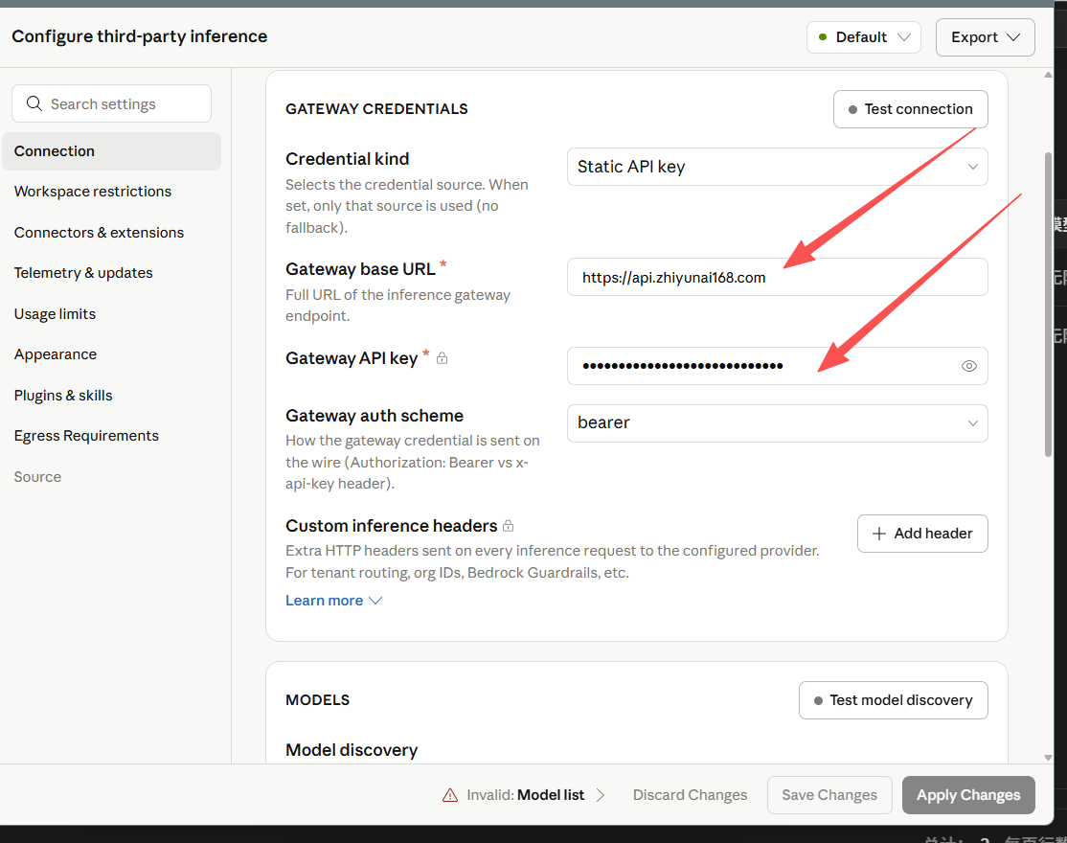Image resolution: width=1067 pixels, height=843 pixels.
Task: Click the Model discovery label
Action: click(x=352, y=750)
